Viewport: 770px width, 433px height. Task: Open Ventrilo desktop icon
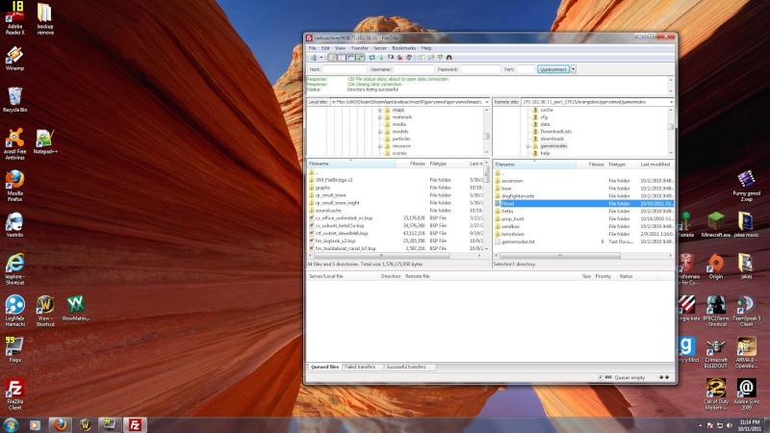(14, 225)
